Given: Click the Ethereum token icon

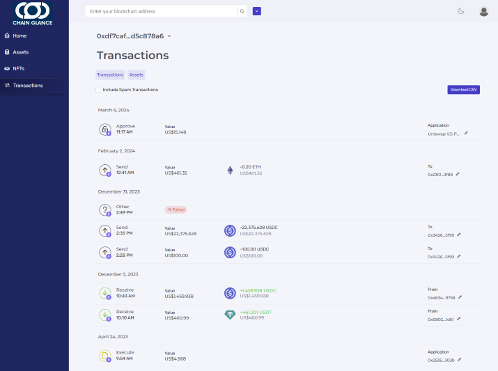Looking at the screenshot, I should 230,170.
